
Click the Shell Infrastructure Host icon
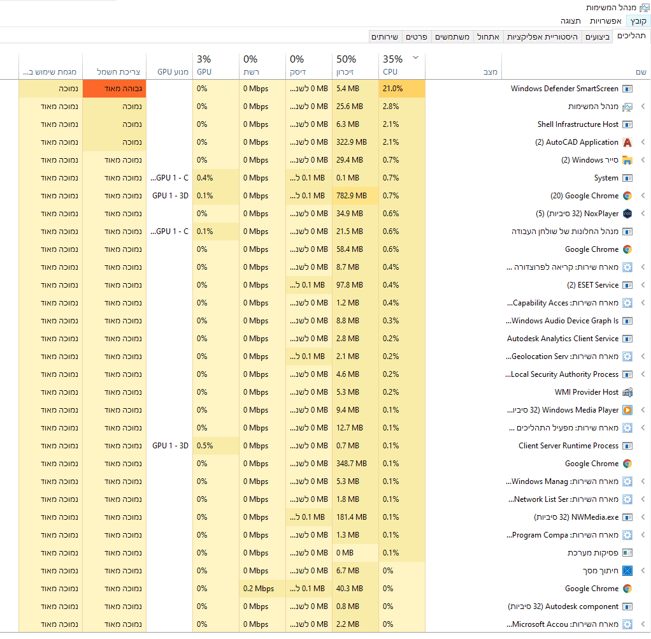point(627,124)
